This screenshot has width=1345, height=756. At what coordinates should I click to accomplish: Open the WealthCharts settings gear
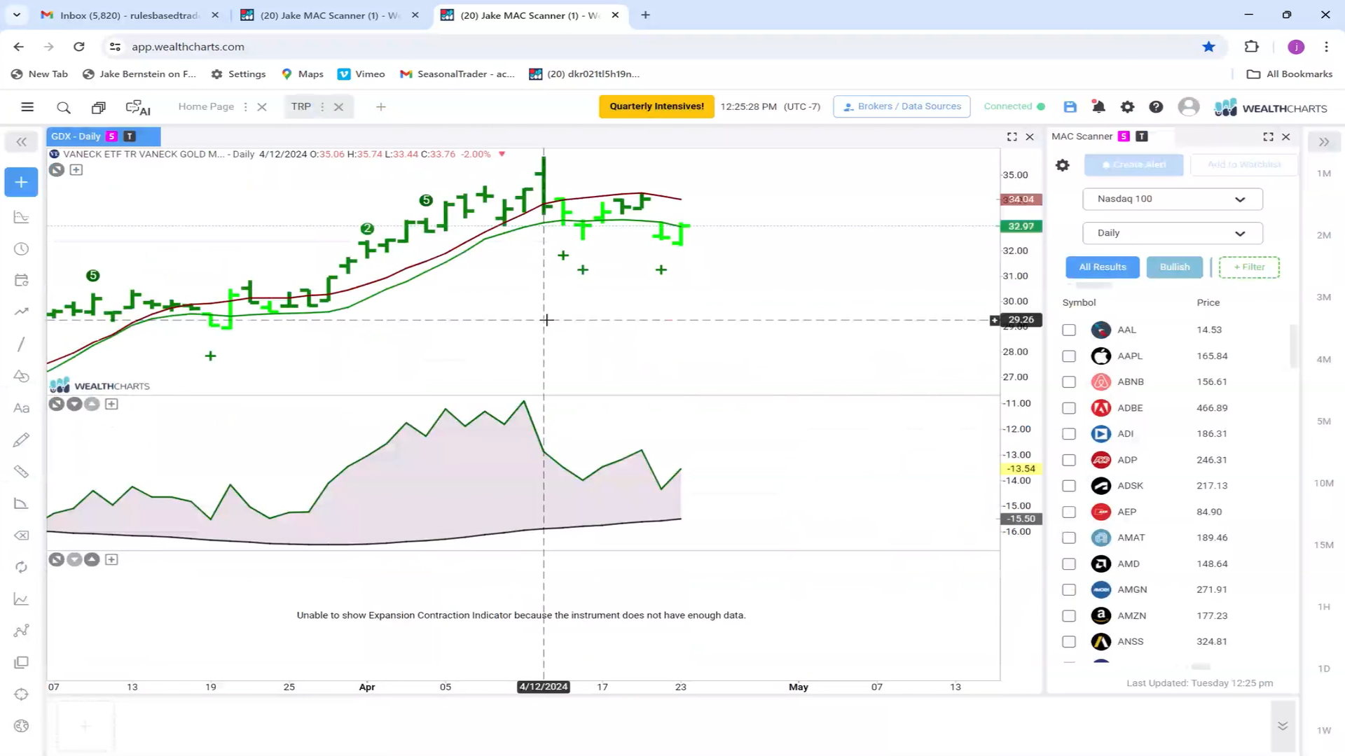(x=1127, y=106)
